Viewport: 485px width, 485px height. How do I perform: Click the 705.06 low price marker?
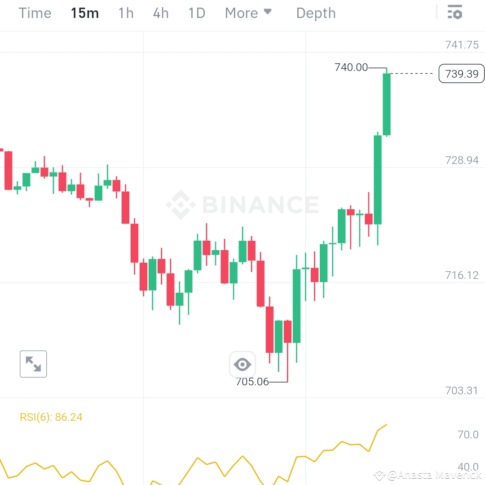(251, 382)
